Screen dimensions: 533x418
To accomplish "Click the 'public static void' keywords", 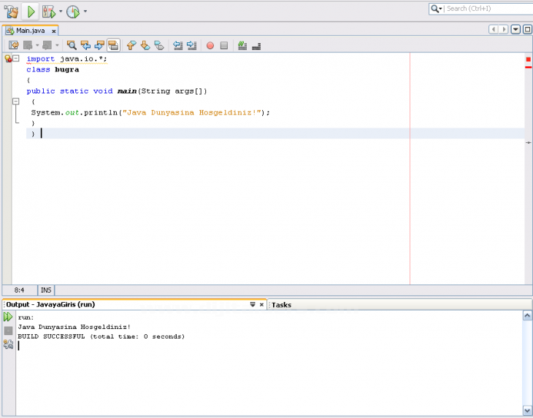I will [x=69, y=91].
